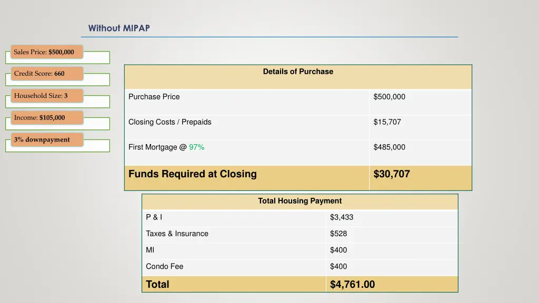The height and width of the screenshot is (303, 539).
Task: Click the Funds Required at Closing row
Action: (298, 178)
